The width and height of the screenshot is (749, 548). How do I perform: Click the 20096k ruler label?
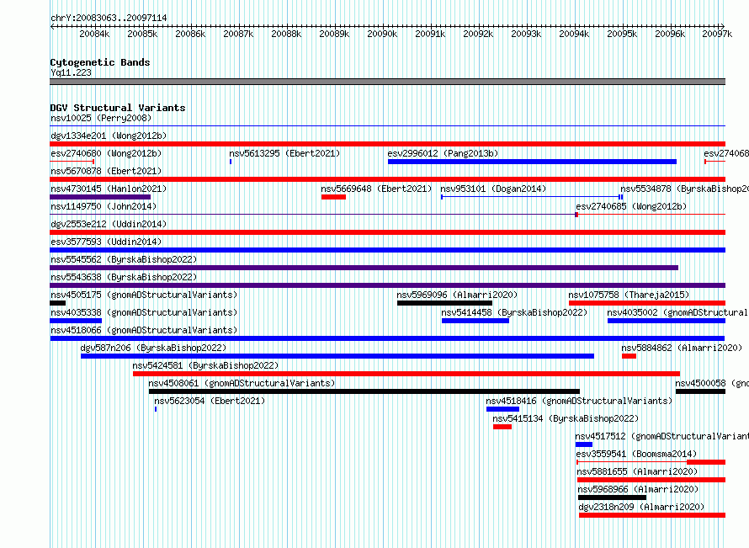670,34
